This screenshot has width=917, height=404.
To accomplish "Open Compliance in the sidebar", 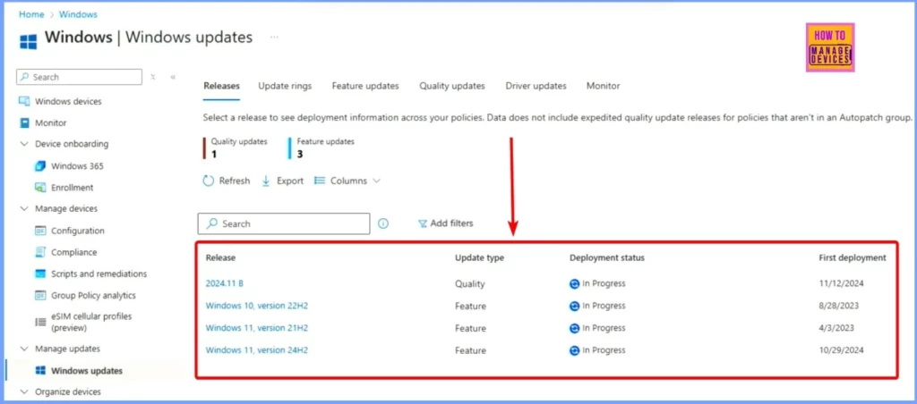I will click(74, 252).
